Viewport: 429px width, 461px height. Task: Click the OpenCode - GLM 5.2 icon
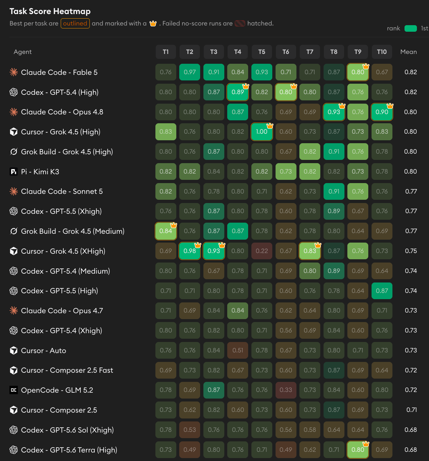pos(14,390)
